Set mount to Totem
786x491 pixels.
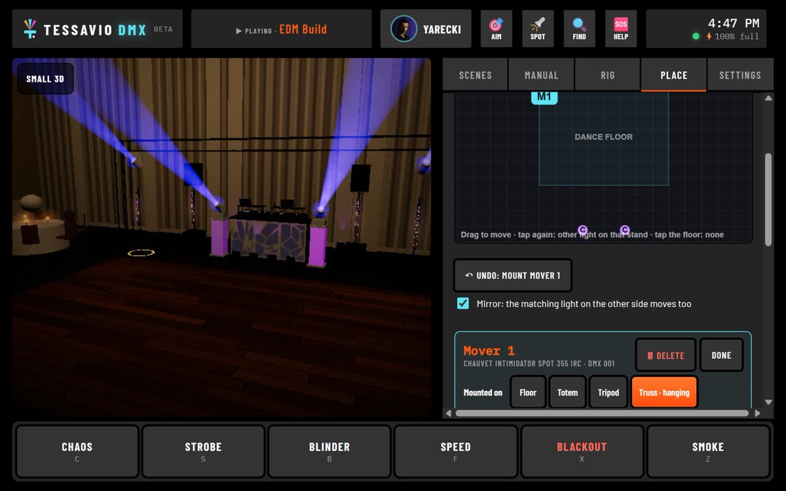pyautogui.click(x=567, y=392)
